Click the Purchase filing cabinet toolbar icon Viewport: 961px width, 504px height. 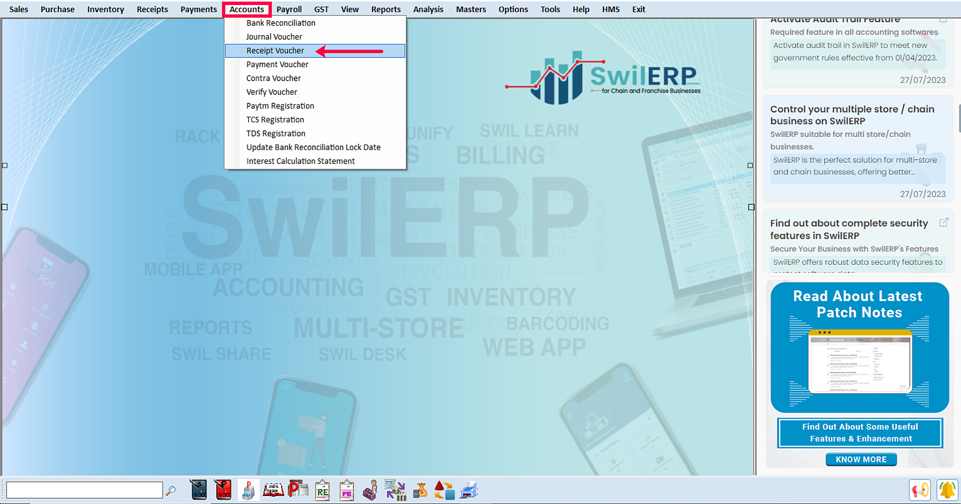pyautogui.click(x=248, y=490)
